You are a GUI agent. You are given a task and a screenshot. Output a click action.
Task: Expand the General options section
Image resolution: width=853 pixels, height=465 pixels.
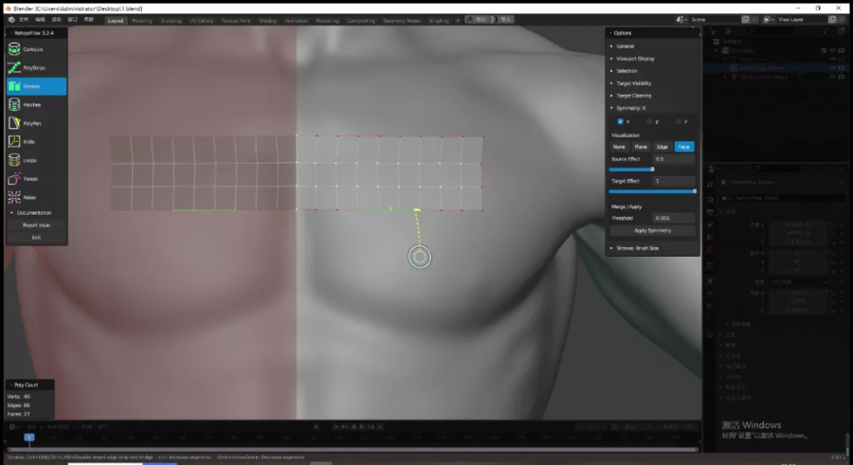tap(626, 45)
